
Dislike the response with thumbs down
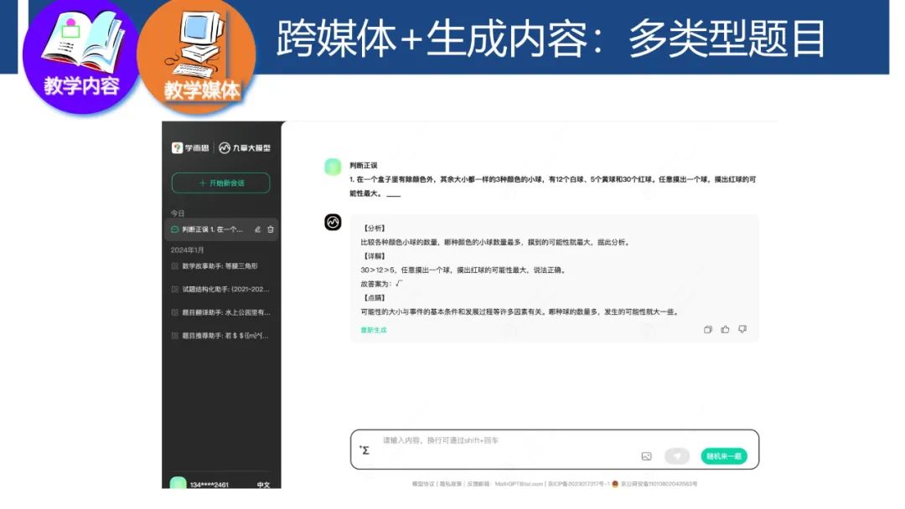coord(742,331)
